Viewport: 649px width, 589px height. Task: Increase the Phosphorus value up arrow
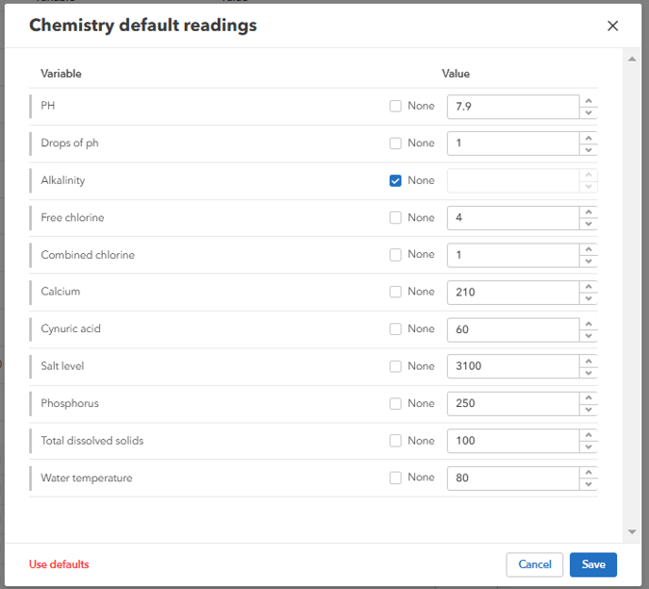(589, 398)
